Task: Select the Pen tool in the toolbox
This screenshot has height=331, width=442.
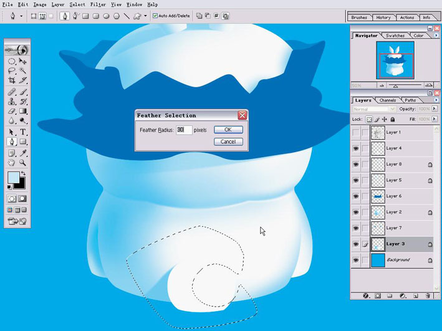Action: (12, 142)
